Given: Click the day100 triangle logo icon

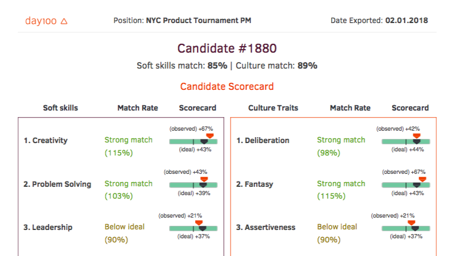Looking at the screenshot, I should [64, 21].
